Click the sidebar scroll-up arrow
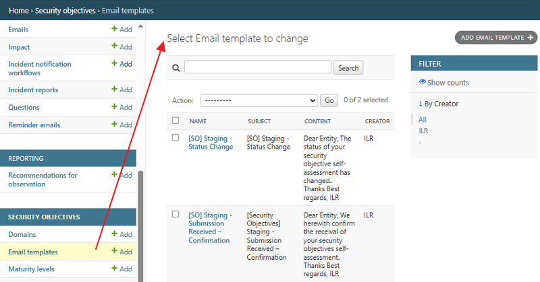540x282 pixels. [x=140, y=26]
